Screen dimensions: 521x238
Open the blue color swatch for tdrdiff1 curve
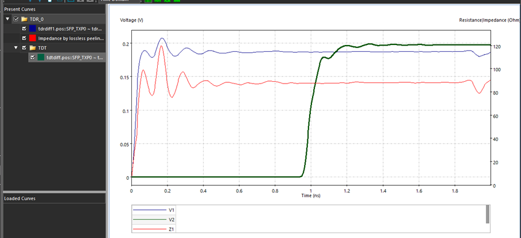33,28
